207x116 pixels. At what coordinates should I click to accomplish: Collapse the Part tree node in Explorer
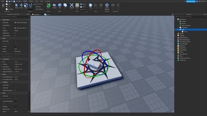pos(178,30)
